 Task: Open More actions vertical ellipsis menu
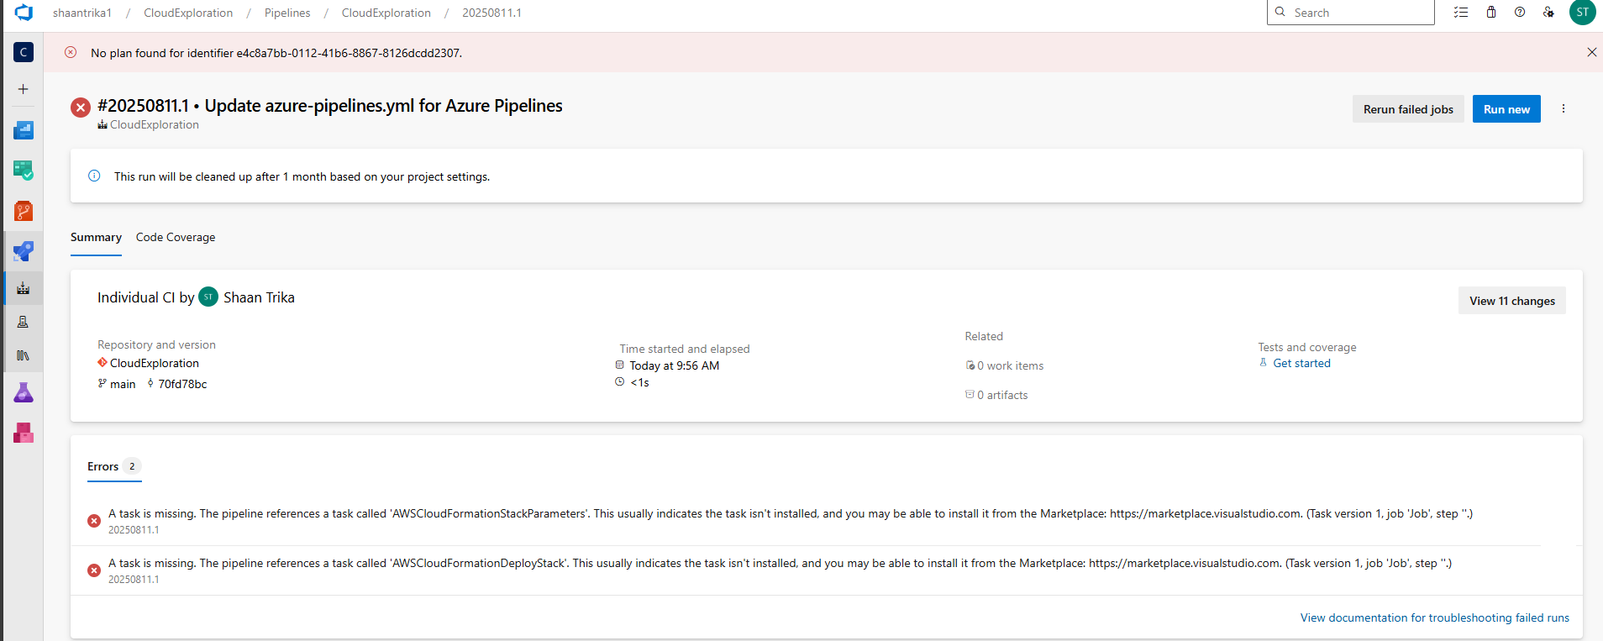pyautogui.click(x=1564, y=109)
